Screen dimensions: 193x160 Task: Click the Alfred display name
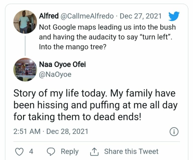pyautogui.click(x=49, y=16)
